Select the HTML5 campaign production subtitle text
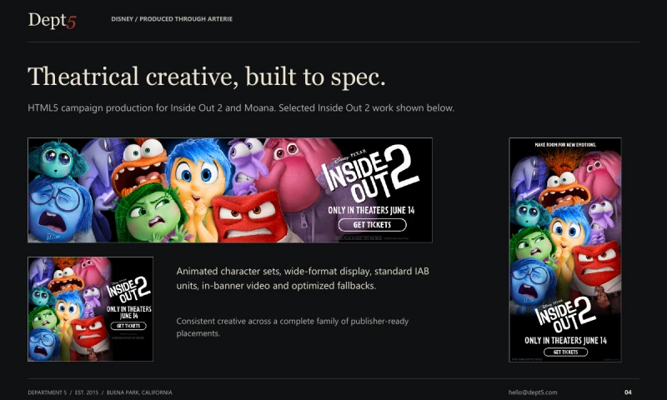Image resolution: width=667 pixels, height=400 pixels. tap(241, 108)
